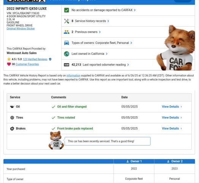This screenshot has width=199, height=183.
Task: Click the VIN number text
Action: click(23, 13)
